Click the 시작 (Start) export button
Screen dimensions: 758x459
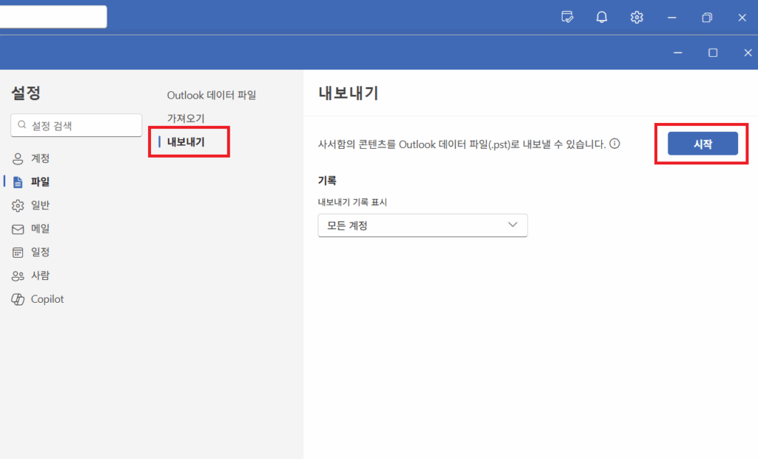[700, 144]
